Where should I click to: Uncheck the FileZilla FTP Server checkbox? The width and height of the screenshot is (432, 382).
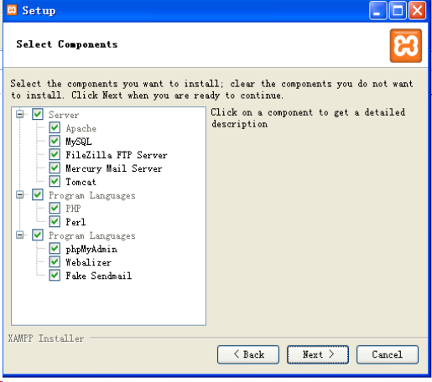[55, 154]
